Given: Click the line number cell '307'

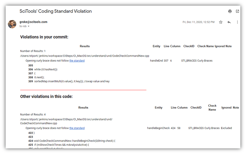Looking at the screenshot, I should pos(166,61).
